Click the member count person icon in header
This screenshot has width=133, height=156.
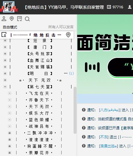point(130,7)
